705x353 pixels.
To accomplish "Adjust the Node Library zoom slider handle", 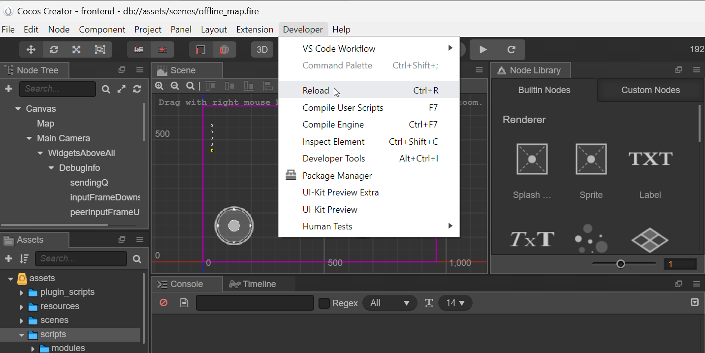I will pyautogui.click(x=621, y=264).
